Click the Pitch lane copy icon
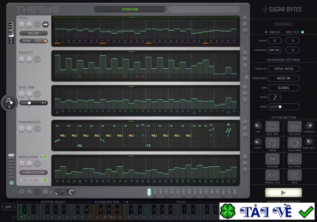 click(x=22, y=24)
